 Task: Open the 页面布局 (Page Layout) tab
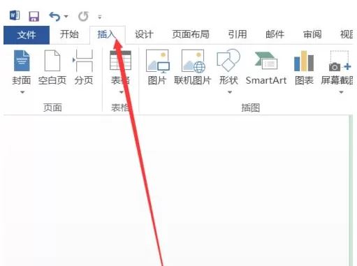point(191,34)
